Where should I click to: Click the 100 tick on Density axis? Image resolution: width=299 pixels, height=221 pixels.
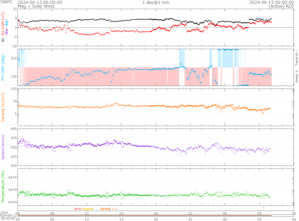pos(14,89)
